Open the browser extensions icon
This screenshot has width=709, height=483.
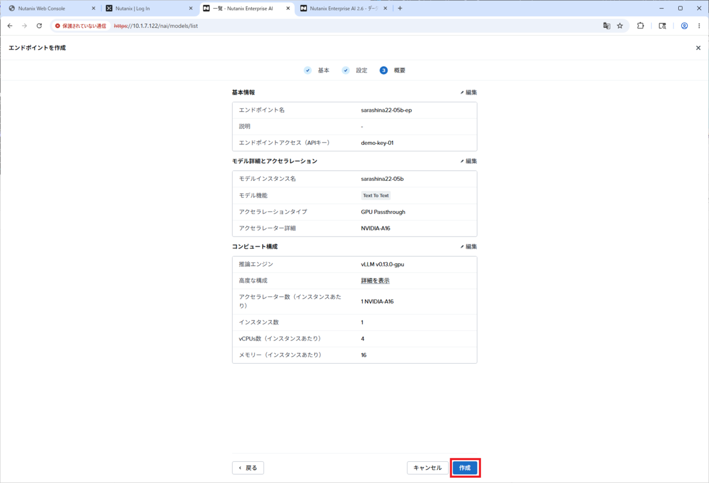point(640,26)
